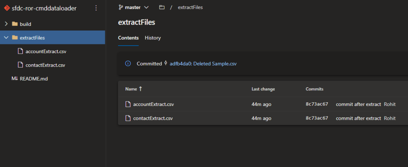Click the red repository git icon
The height and width of the screenshot is (167, 408).
click(7, 8)
